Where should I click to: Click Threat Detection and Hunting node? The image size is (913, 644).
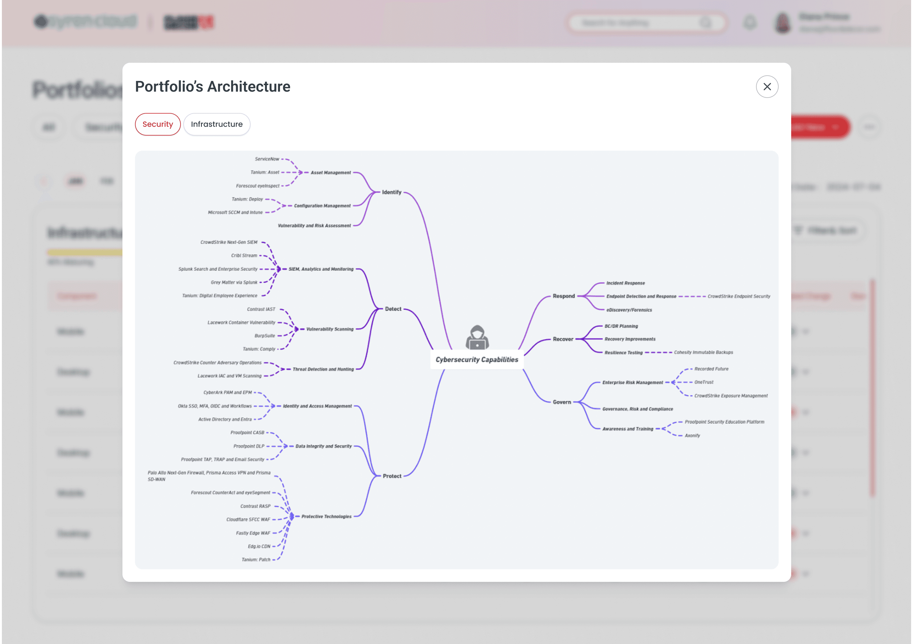point(323,369)
